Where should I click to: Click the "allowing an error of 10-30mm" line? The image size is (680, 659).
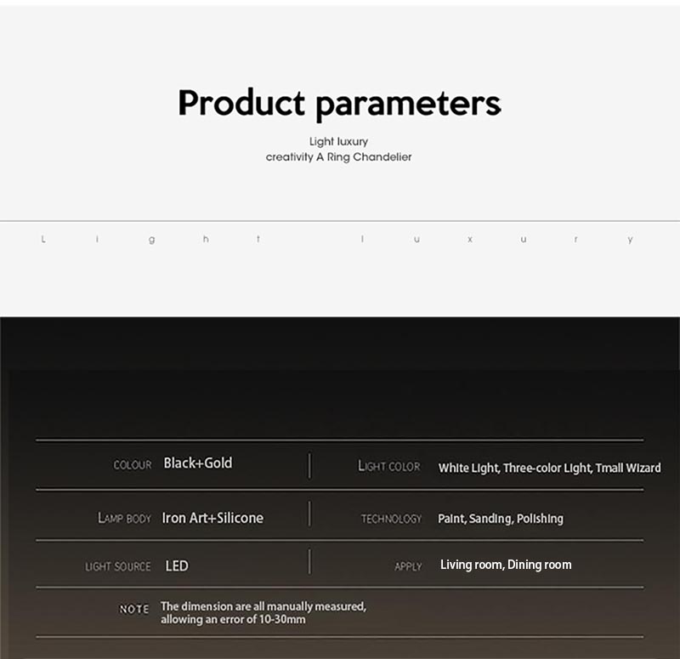tap(233, 620)
